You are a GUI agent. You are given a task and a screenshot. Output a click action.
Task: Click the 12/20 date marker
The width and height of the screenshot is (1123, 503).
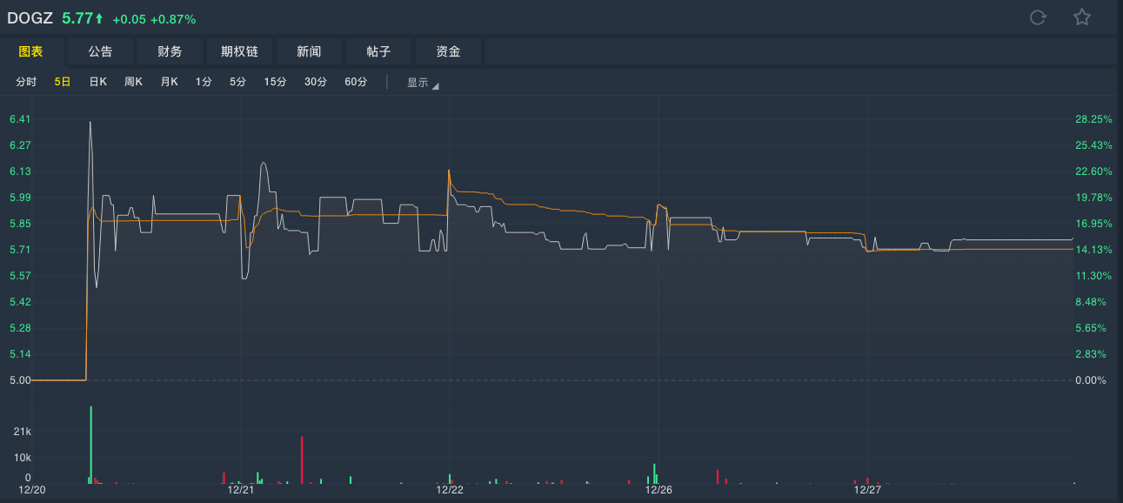31,490
